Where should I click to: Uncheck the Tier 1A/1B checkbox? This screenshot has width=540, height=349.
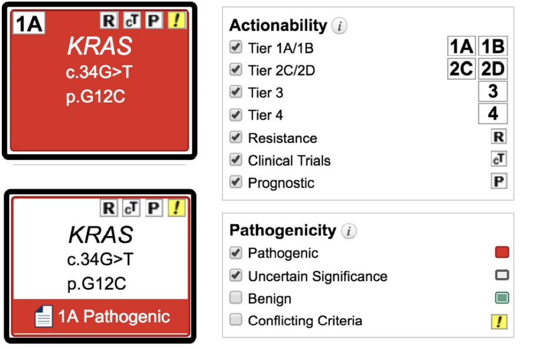point(236,47)
